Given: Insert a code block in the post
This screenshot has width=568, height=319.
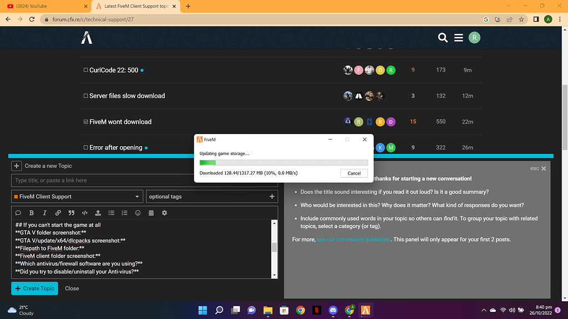Looking at the screenshot, I should pyautogui.click(x=84, y=213).
